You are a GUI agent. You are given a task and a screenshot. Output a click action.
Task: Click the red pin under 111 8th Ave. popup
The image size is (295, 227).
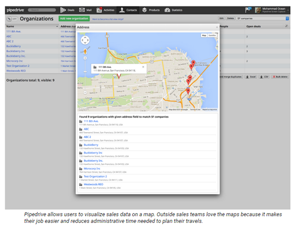pyautogui.click(x=119, y=76)
